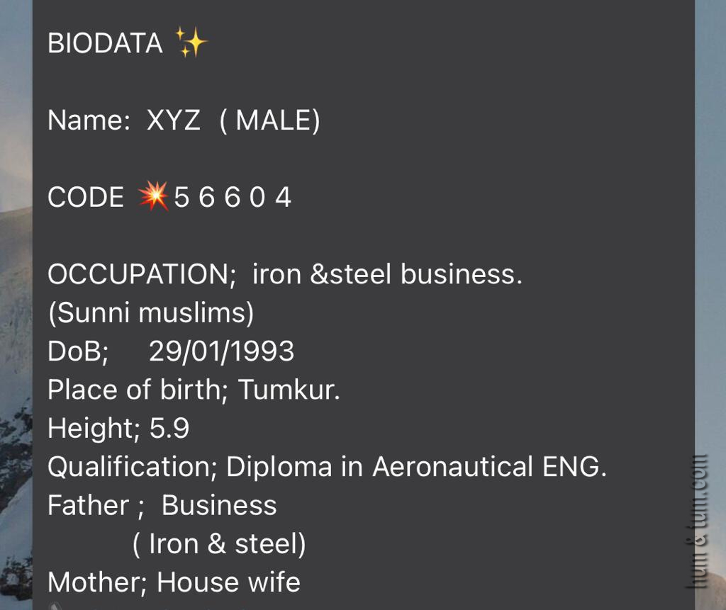Click the DoB; label
The height and width of the screenshot is (610, 726).
click(77, 351)
